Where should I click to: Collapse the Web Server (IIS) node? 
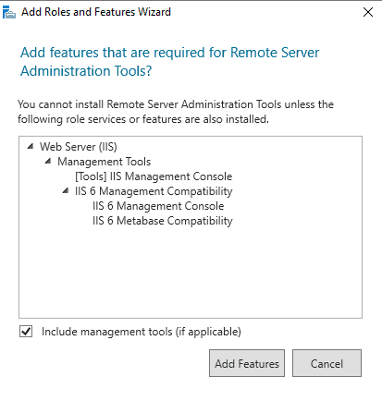[x=31, y=146]
